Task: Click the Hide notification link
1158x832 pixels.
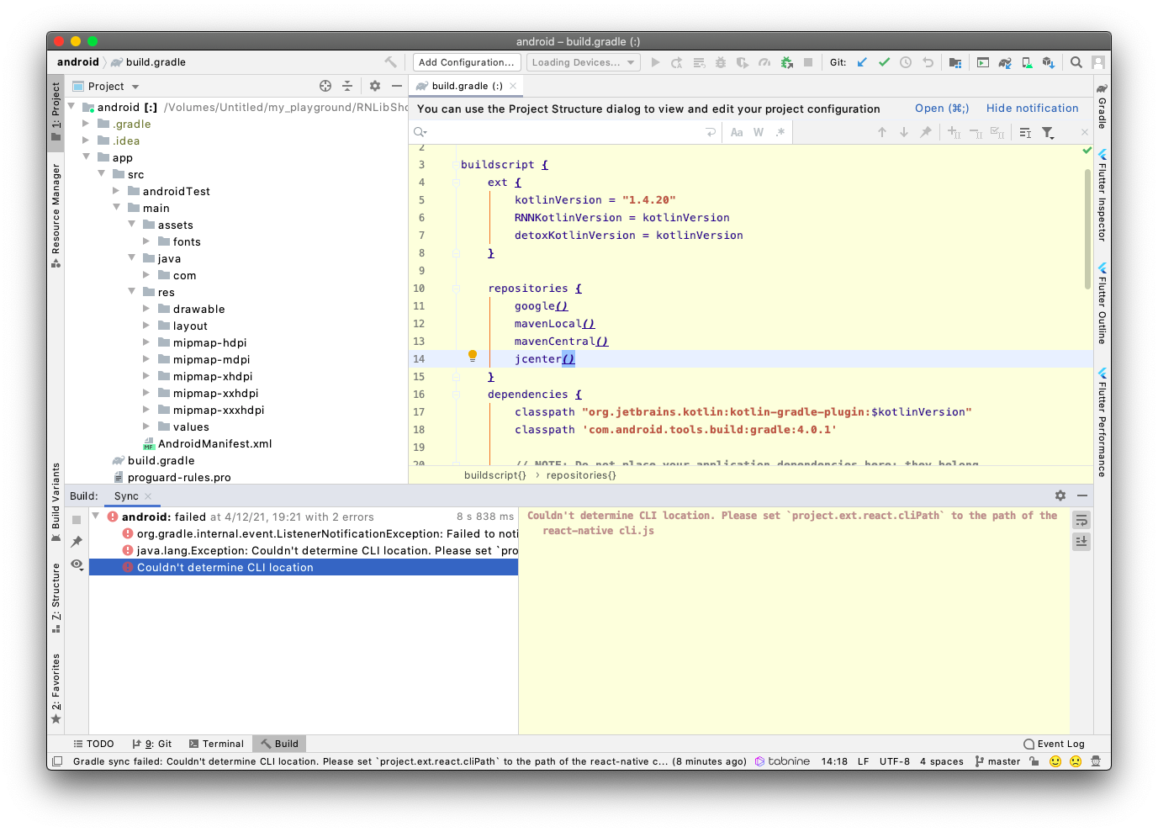Action: 1032,109
